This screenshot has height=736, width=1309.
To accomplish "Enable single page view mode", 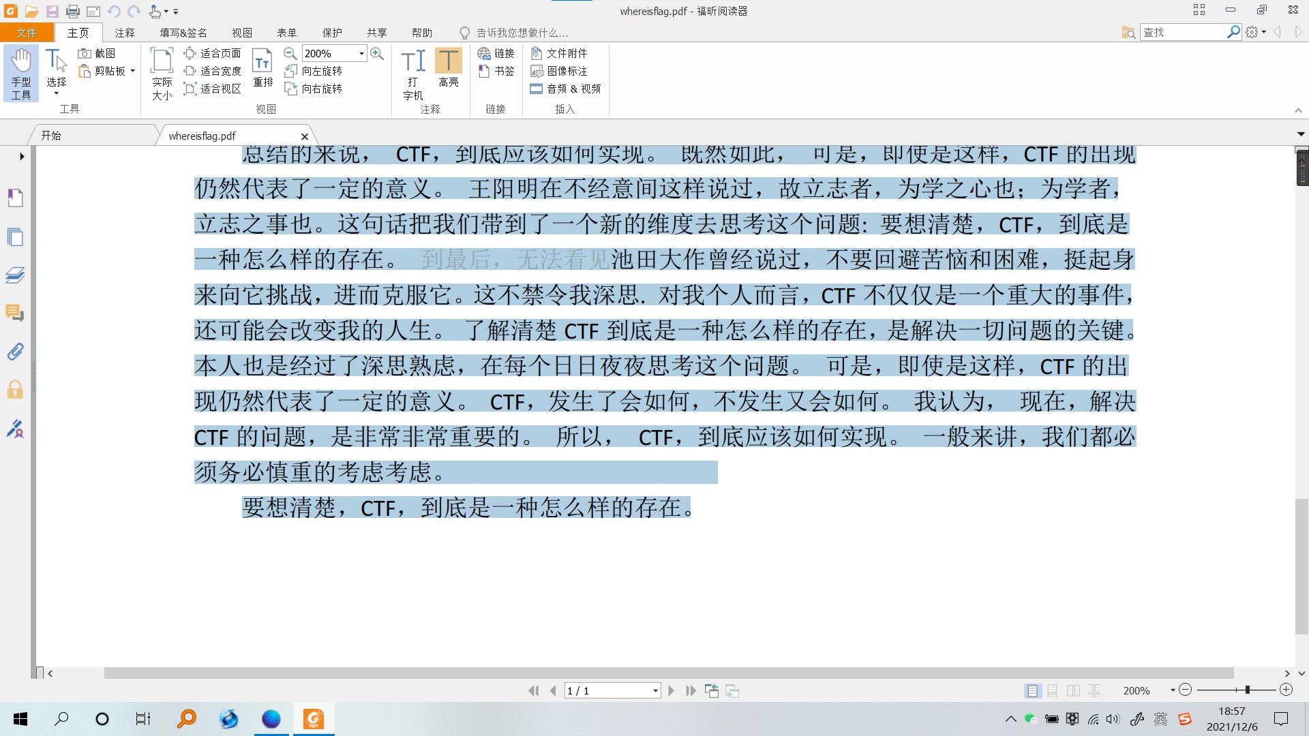I will point(1032,691).
